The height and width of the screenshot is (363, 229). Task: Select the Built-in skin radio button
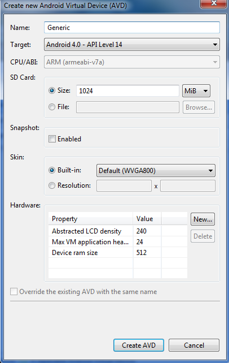(52, 170)
